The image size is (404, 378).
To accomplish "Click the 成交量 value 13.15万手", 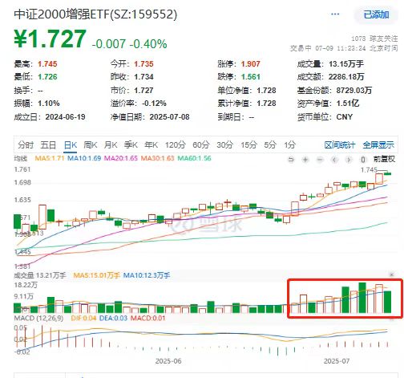I will click(346, 64).
